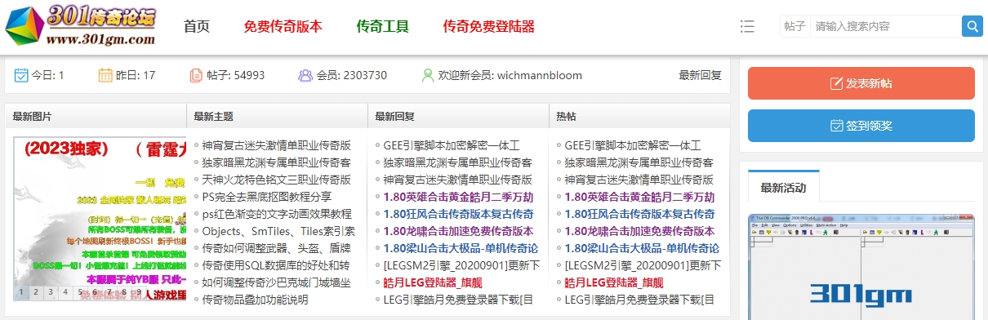Screen dimensions: 988x320
Task: Go to 首页 in top navigation
Action: pyautogui.click(x=197, y=26)
